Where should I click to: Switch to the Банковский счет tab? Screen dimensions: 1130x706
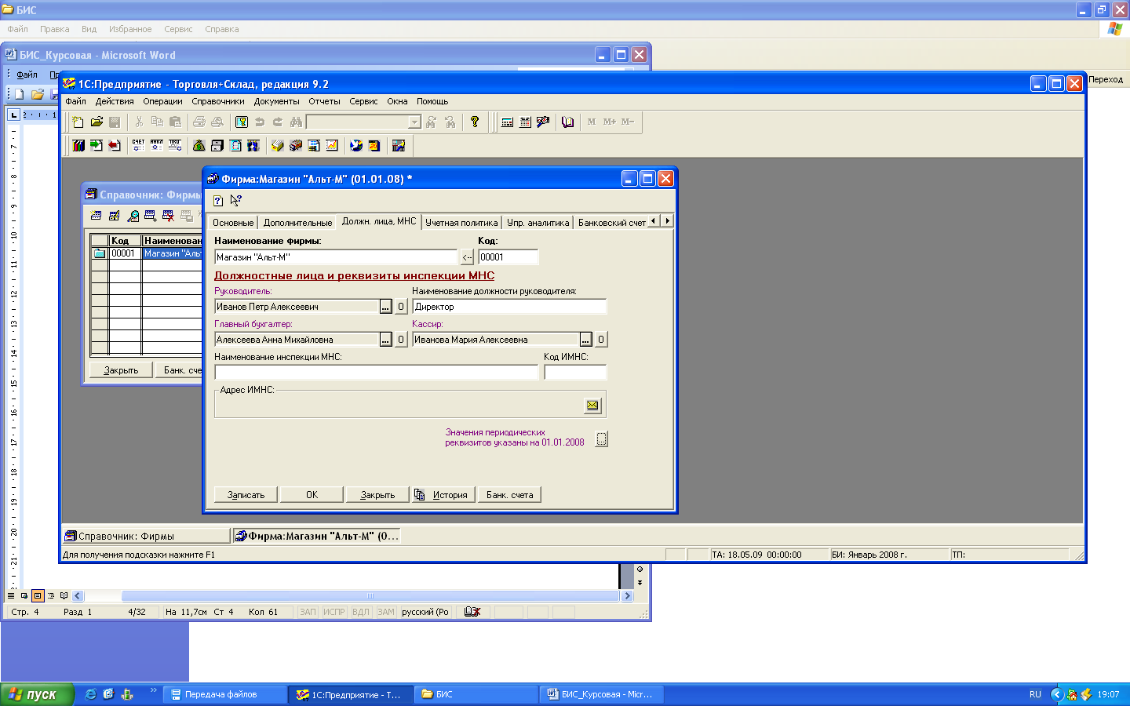612,223
